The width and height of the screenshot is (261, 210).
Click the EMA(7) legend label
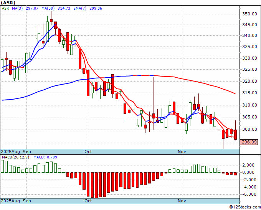click(x=80, y=8)
